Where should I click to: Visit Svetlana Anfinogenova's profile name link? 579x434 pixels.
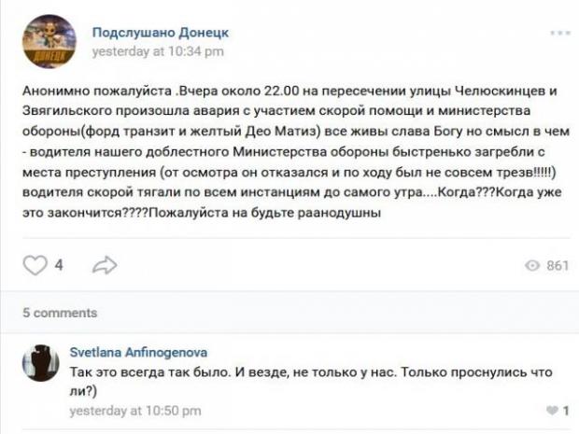click(139, 353)
